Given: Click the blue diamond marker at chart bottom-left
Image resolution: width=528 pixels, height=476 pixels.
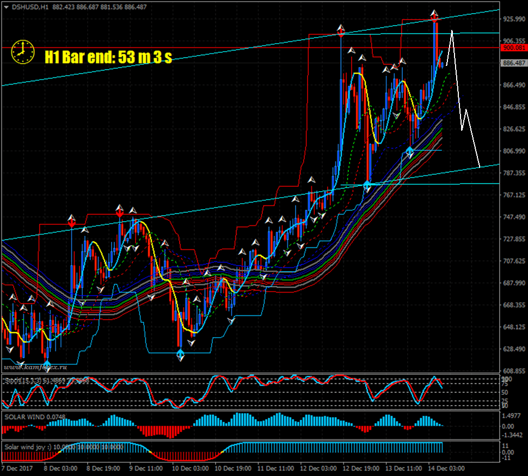Looking at the screenshot, I should [47, 364].
